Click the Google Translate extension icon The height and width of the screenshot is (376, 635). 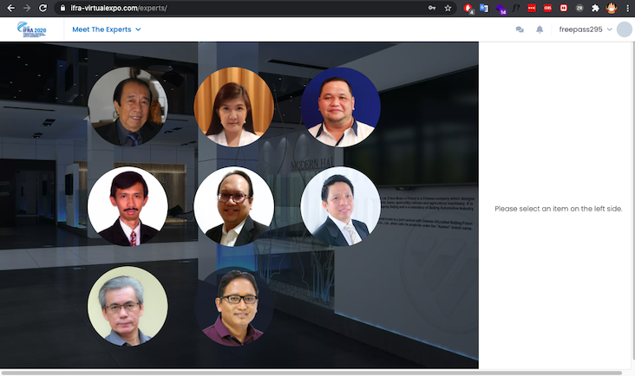tap(485, 8)
